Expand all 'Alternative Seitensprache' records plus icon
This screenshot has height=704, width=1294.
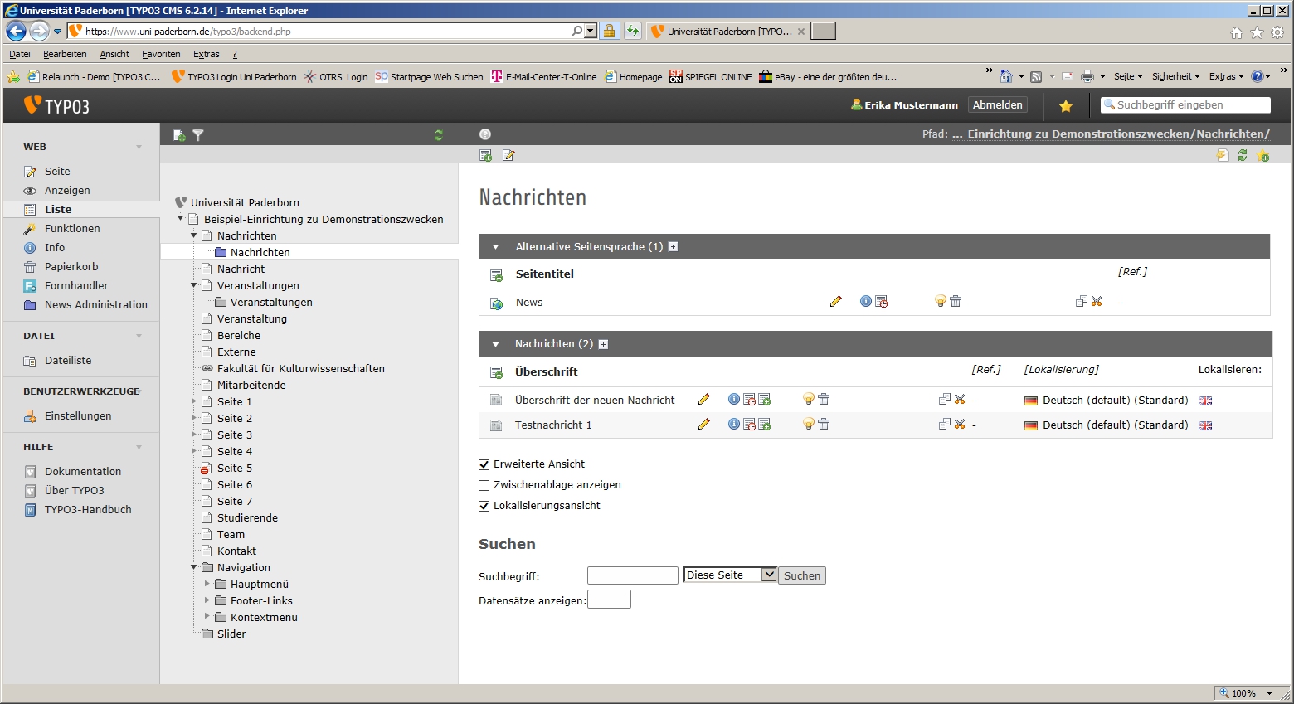coord(673,246)
